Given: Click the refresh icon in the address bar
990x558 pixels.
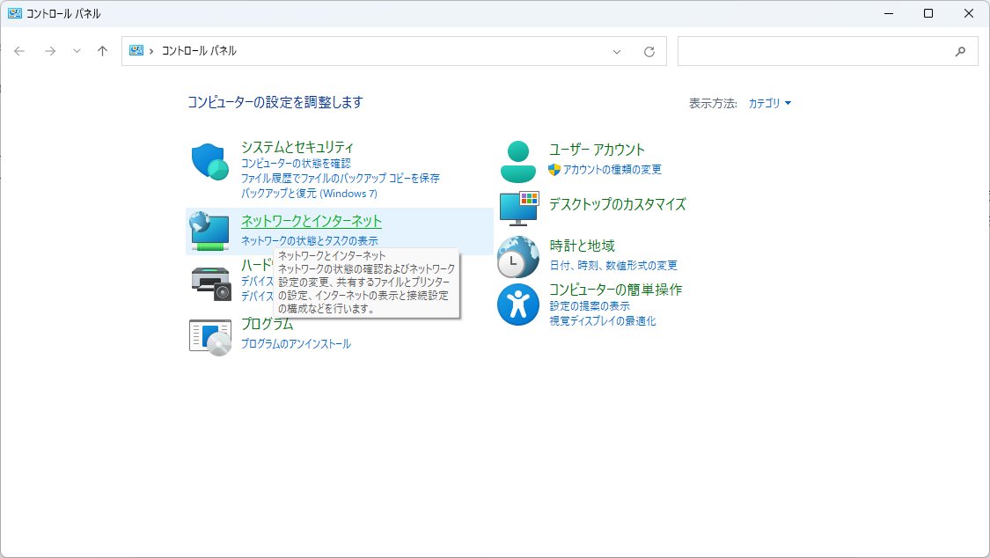Looking at the screenshot, I should coord(650,51).
